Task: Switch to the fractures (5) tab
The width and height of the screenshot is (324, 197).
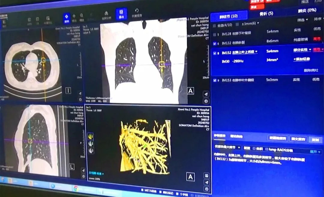Action: tap(266, 14)
